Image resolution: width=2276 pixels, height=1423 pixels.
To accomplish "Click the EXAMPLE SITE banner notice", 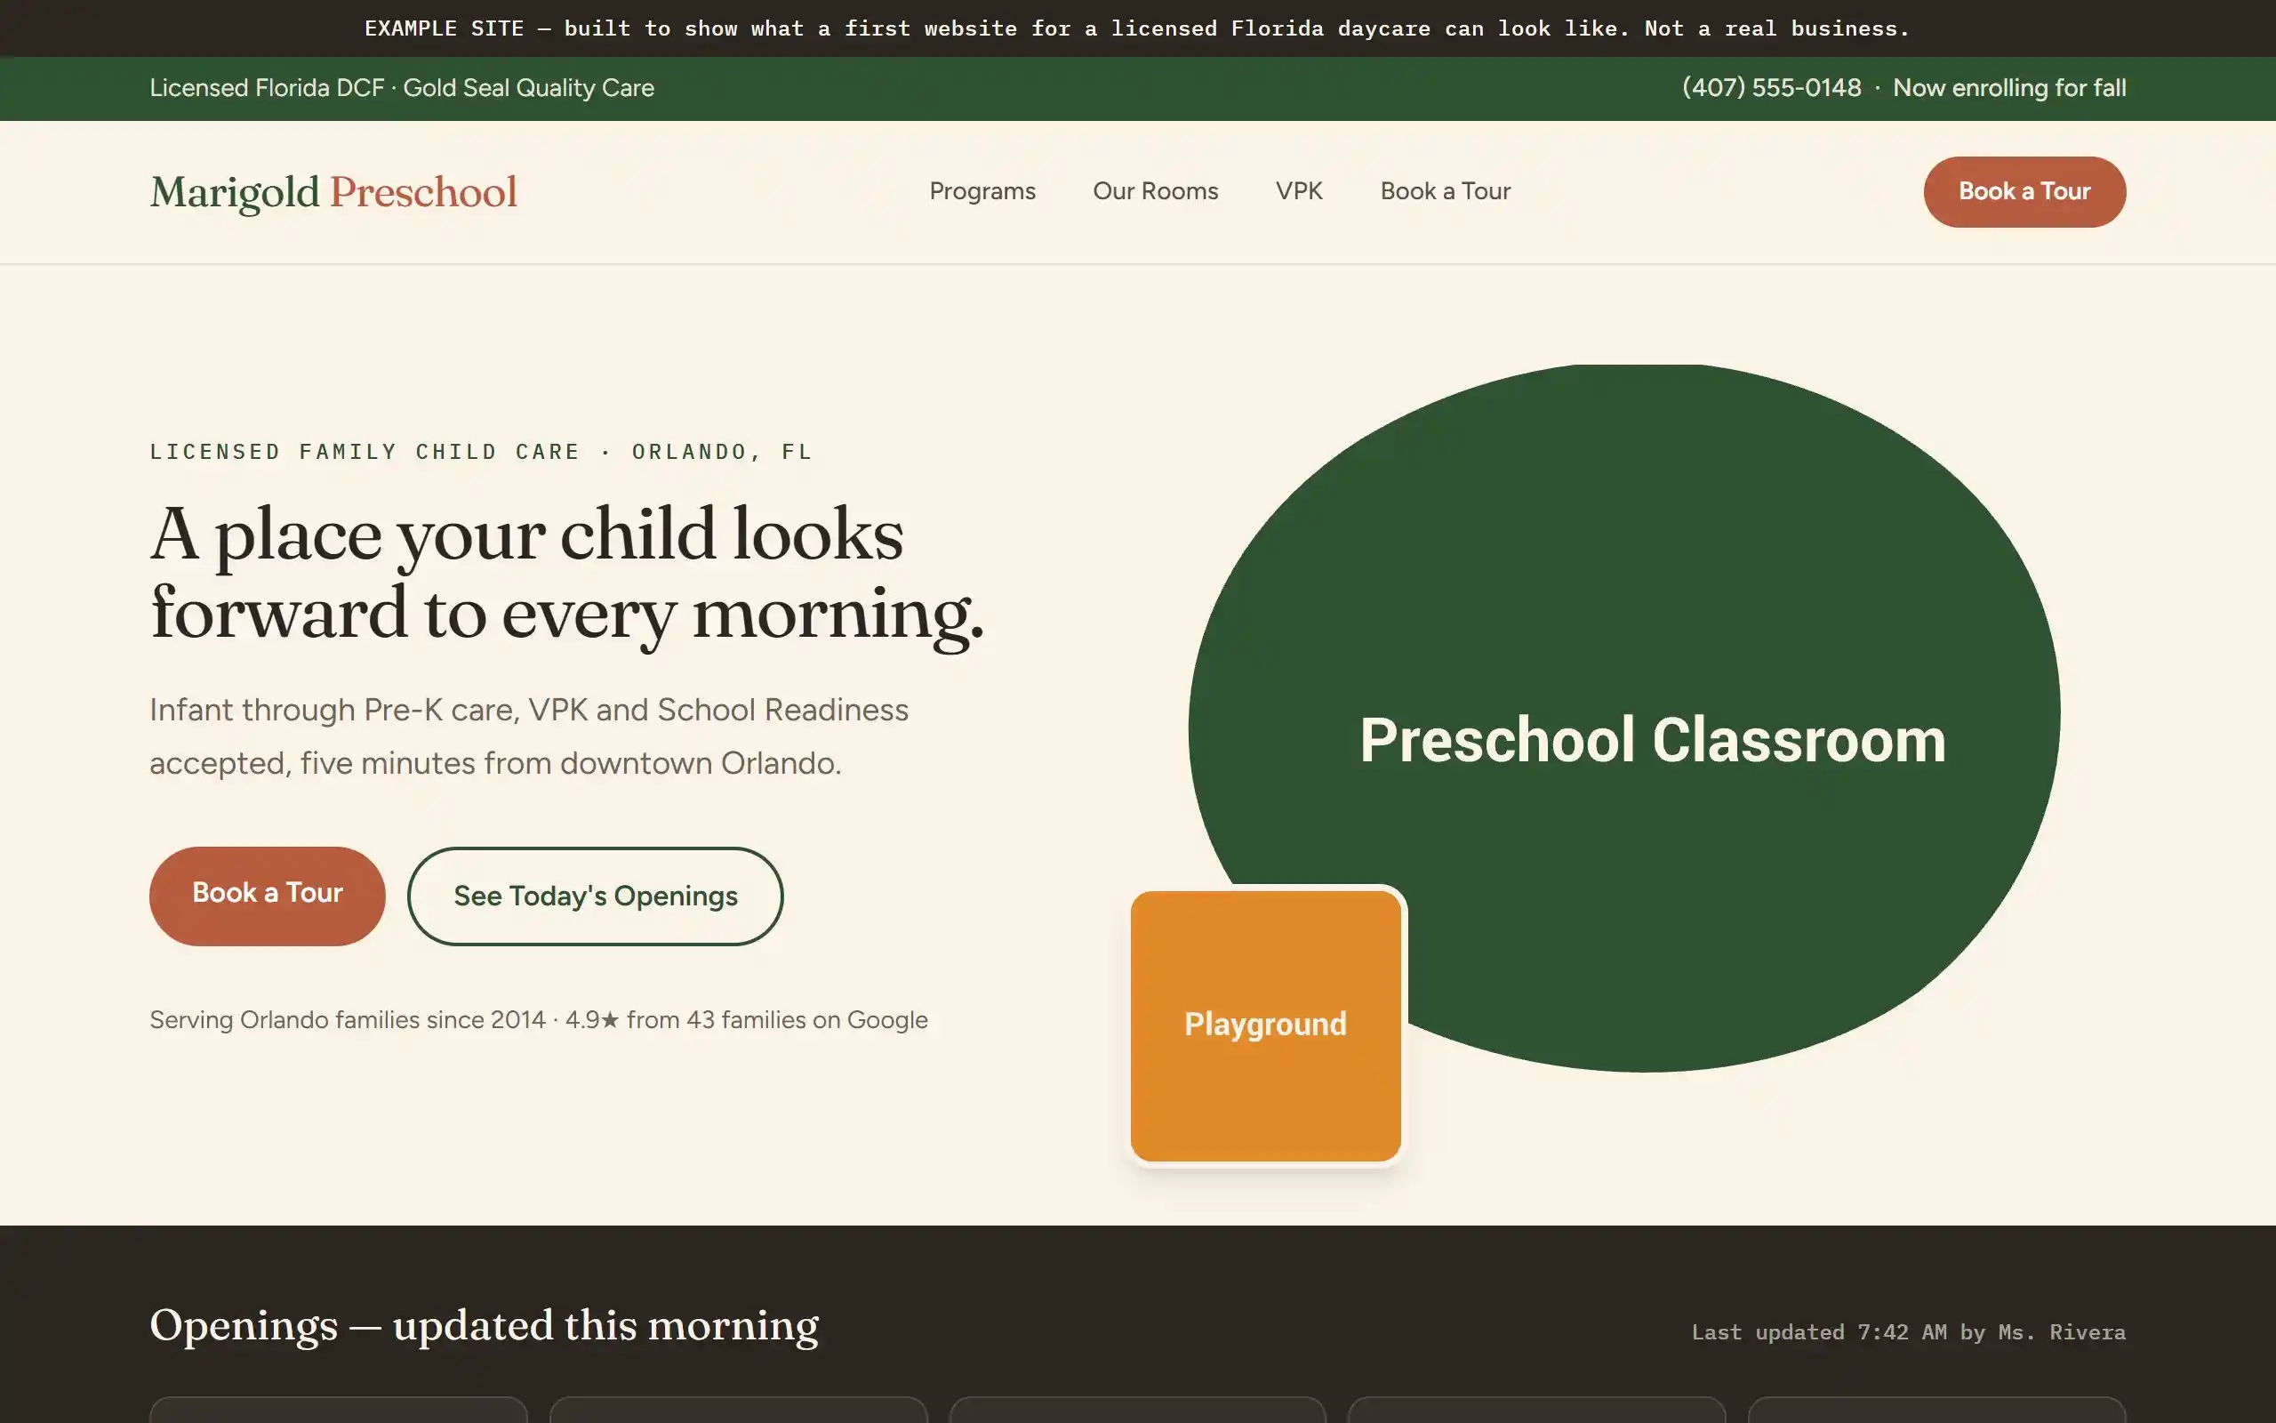I will [x=1137, y=28].
